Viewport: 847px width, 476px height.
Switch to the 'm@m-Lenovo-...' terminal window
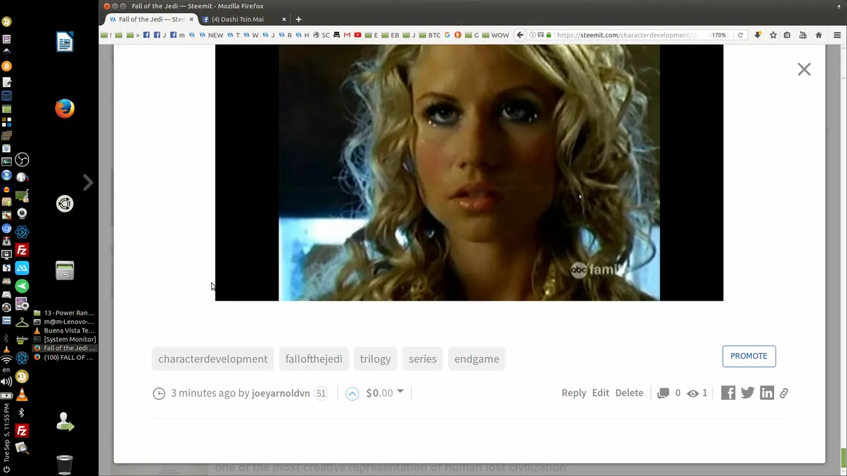pos(64,321)
